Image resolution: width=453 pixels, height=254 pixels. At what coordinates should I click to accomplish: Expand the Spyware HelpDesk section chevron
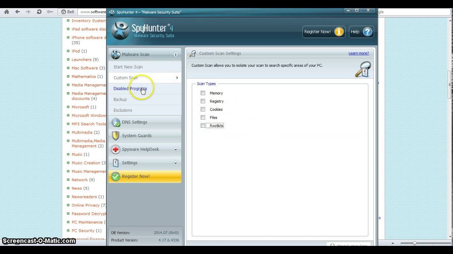[x=176, y=150]
